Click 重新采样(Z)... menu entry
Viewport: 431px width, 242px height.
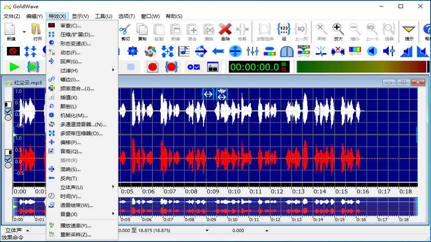75,235
